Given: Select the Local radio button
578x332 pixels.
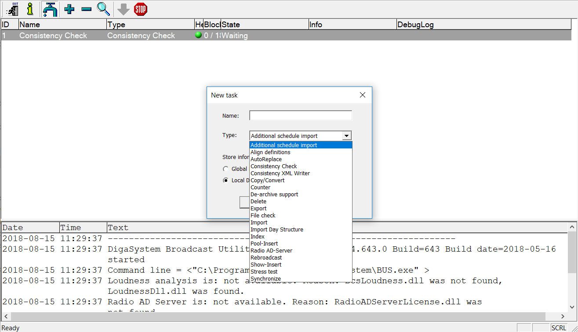Looking at the screenshot, I should point(226,180).
